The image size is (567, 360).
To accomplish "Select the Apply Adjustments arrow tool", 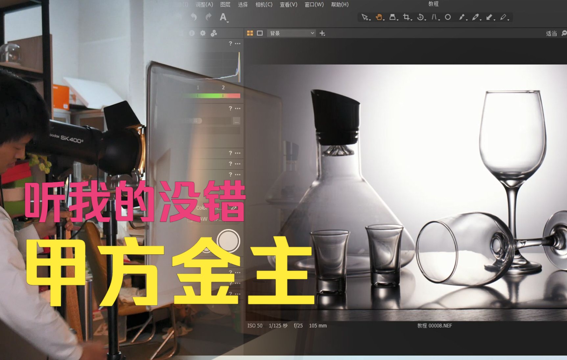I will (489, 17).
